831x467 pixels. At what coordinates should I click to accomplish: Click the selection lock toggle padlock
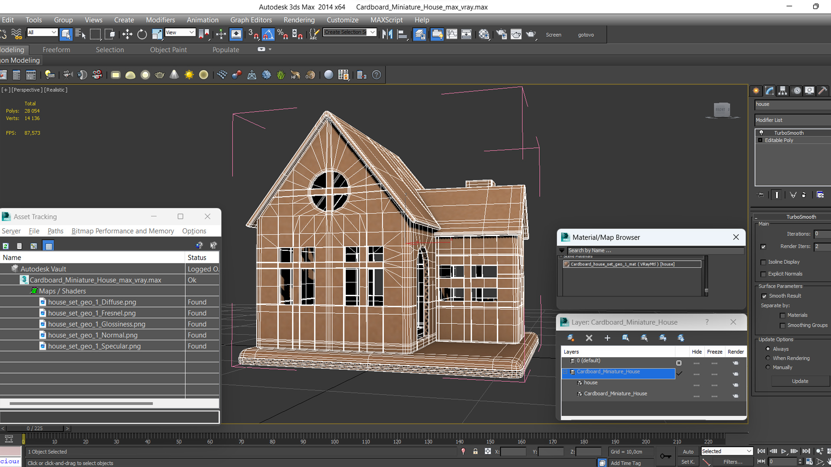(x=475, y=451)
